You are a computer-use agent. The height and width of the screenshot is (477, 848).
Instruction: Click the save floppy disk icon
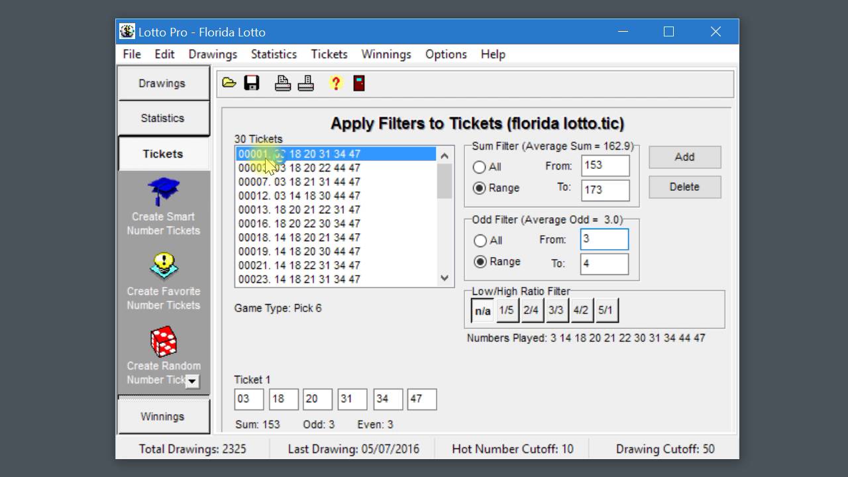252,83
